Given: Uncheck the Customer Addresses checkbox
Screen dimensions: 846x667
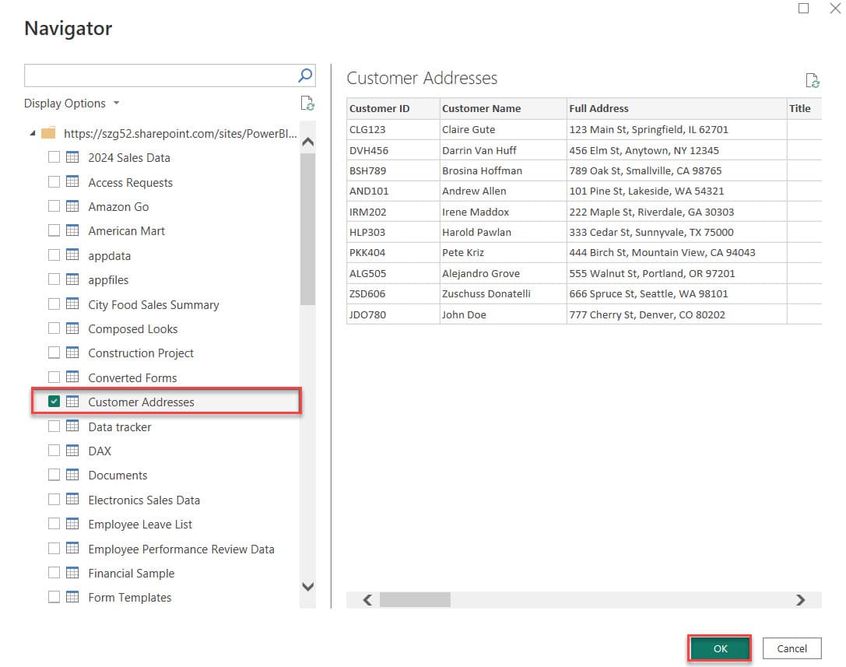Looking at the screenshot, I should (54, 402).
